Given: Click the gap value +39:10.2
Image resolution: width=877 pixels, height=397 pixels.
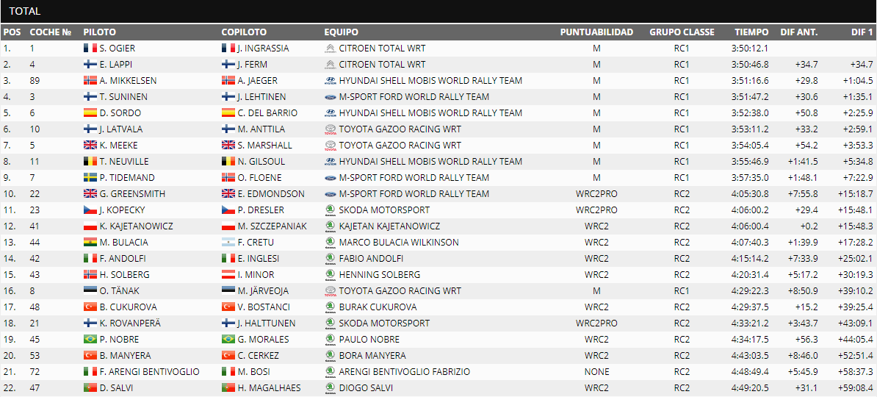Looking at the screenshot, I should pos(856,291).
